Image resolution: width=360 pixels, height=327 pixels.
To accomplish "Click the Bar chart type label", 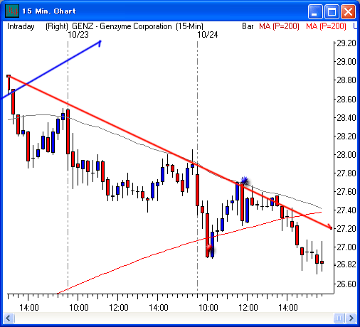I will click(248, 26).
